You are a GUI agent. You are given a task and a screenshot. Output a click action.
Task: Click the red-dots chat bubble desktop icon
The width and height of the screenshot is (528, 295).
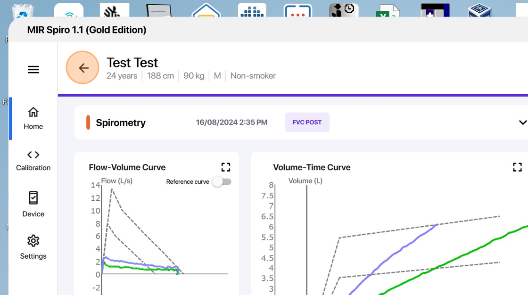click(298, 10)
